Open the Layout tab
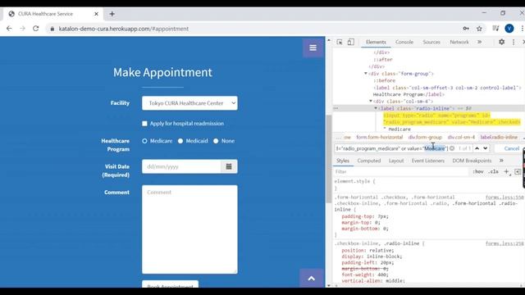Viewport: 525px width, 295px height. 396,161
